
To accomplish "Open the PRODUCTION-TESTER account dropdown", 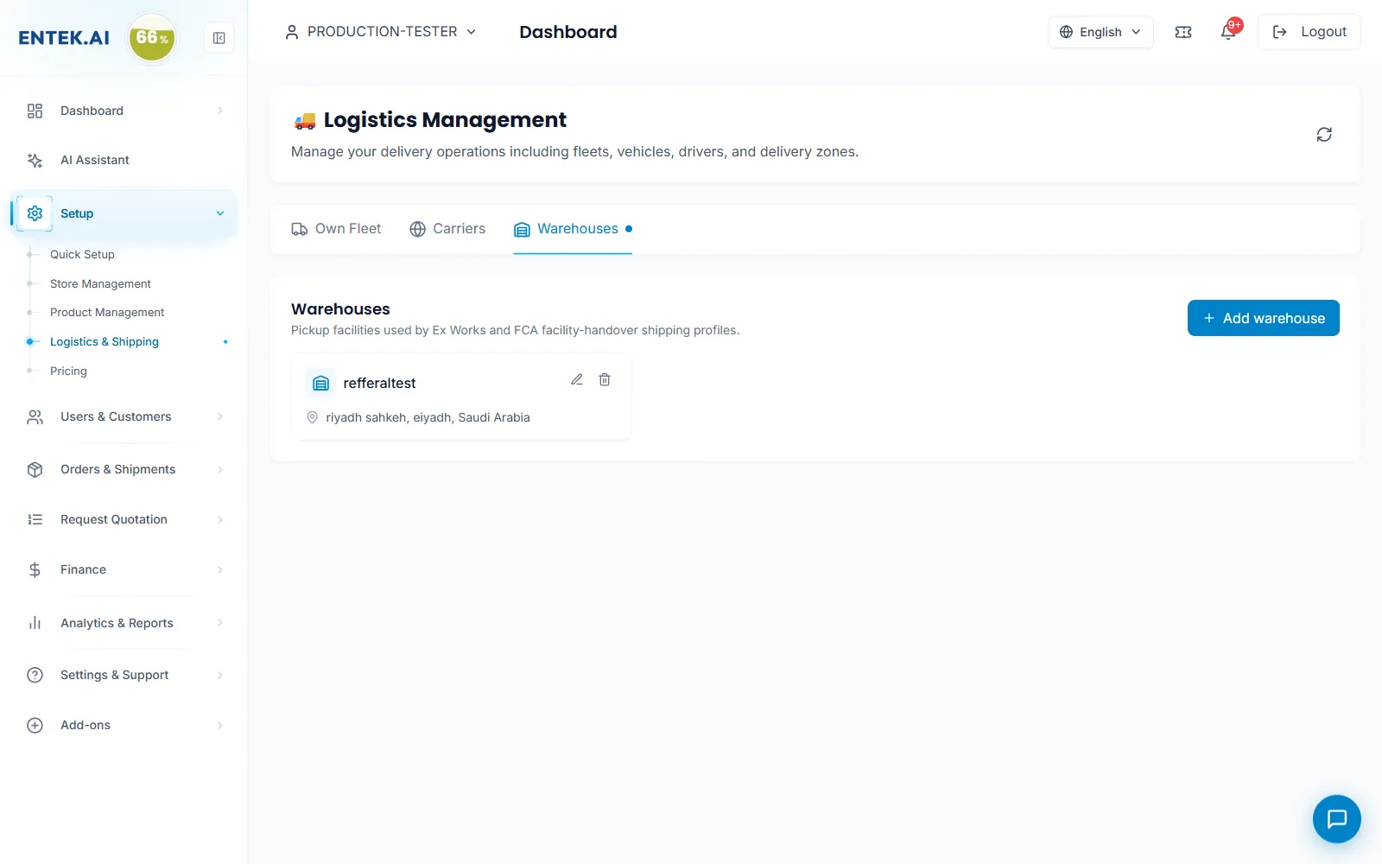I will coord(380,32).
